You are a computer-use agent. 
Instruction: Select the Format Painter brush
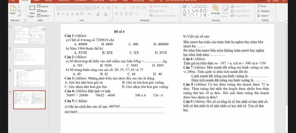tap(19, 16)
